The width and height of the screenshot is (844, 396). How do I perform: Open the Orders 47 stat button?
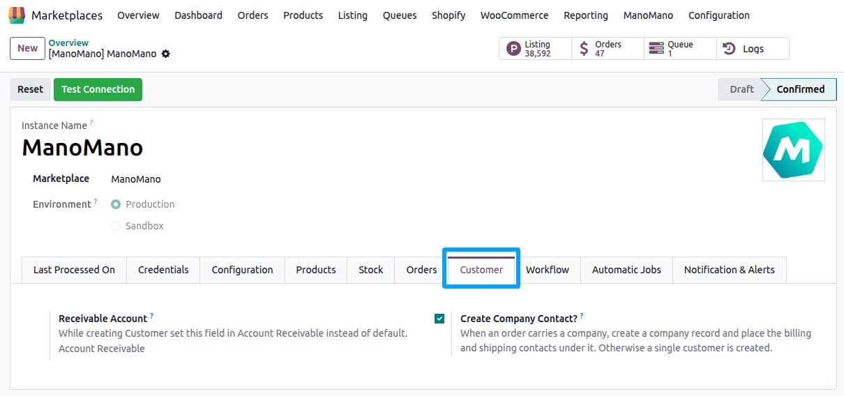[x=608, y=49]
